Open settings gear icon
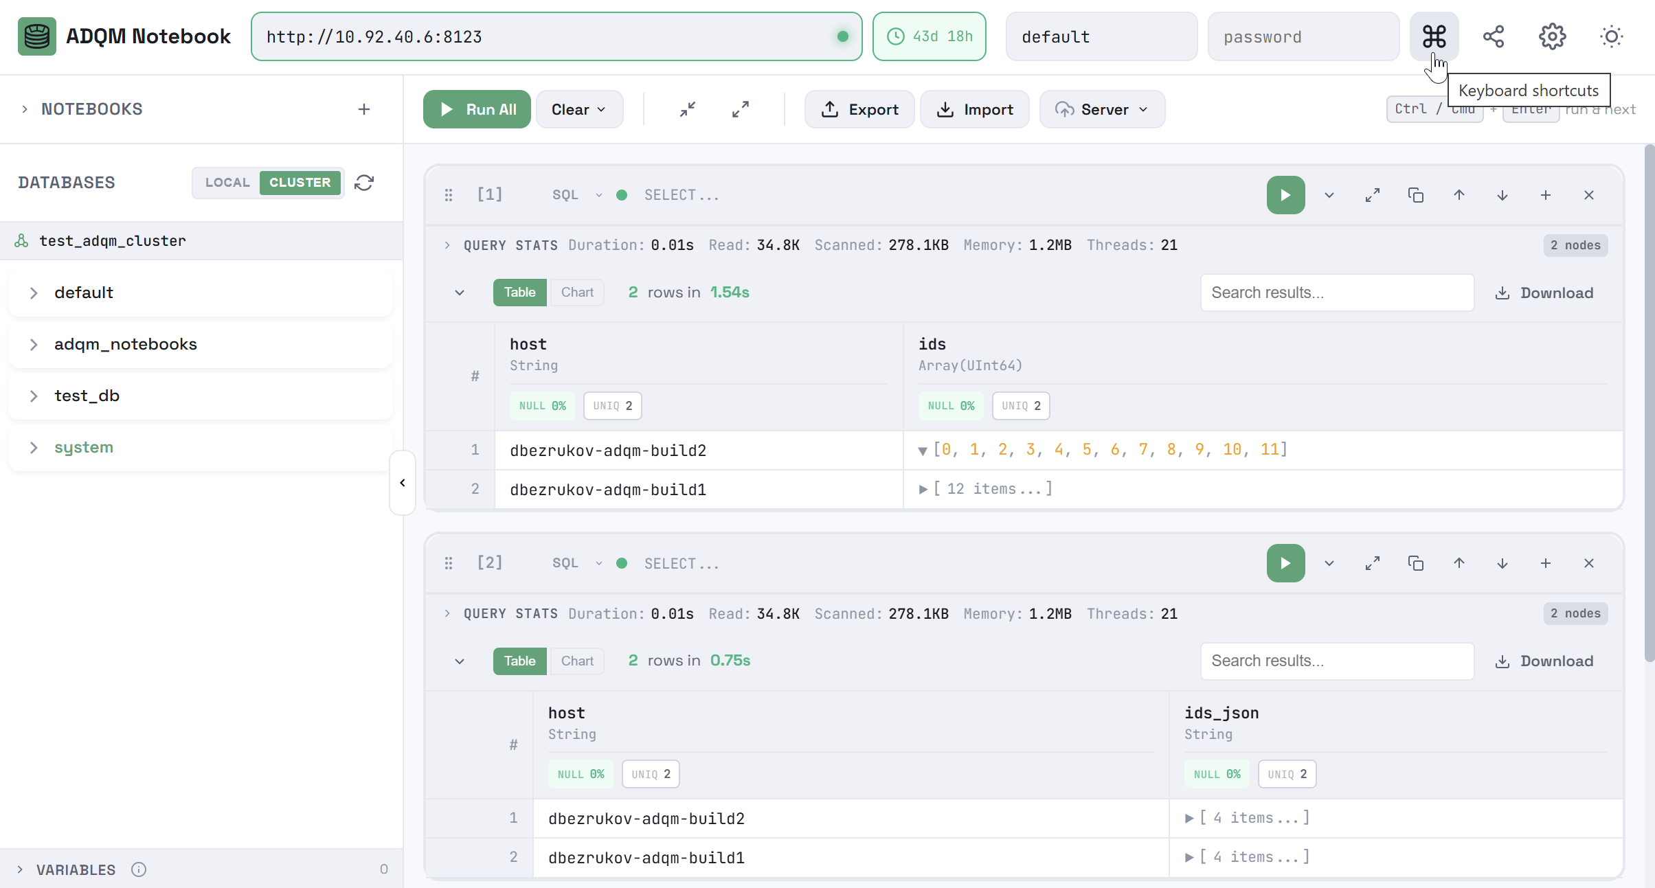Screen dimensions: 1655x888 point(1552,36)
